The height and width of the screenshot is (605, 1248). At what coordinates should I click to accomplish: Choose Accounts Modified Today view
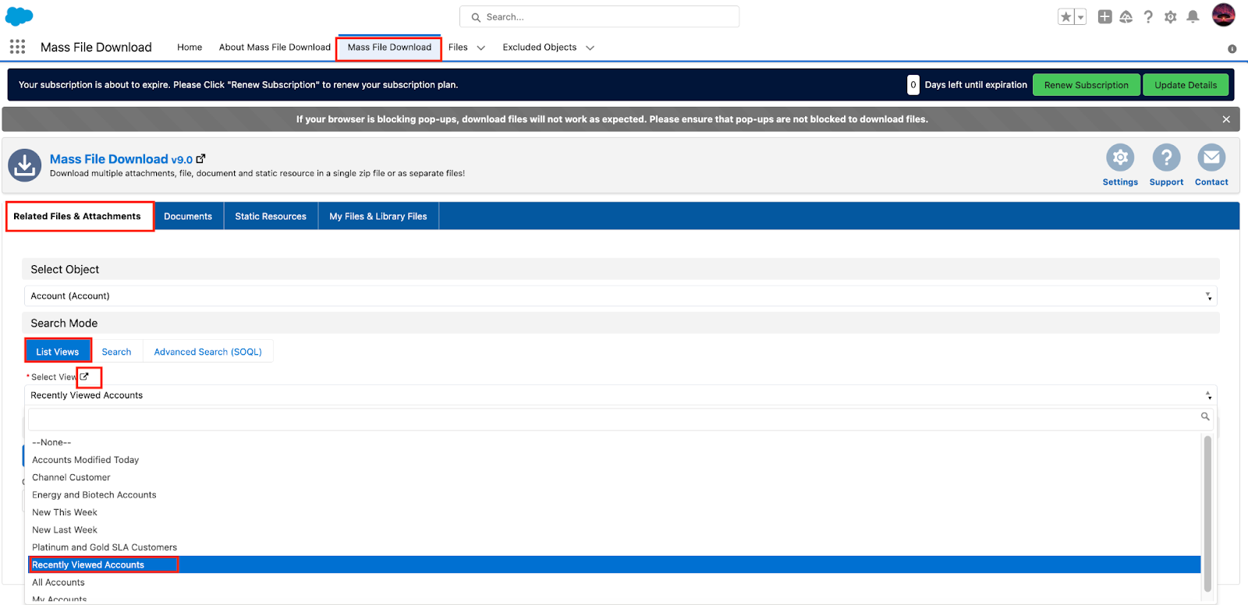[x=615, y=460]
